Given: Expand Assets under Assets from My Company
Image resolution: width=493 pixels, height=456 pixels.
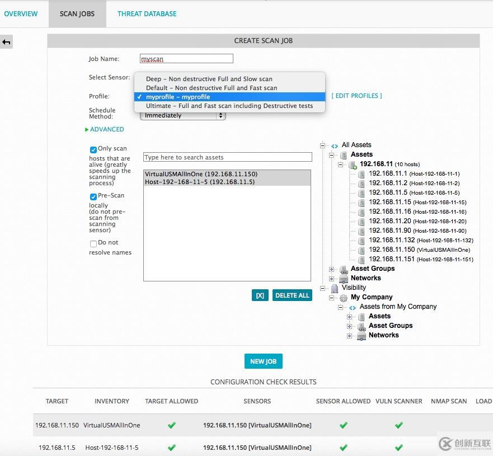Looking at the screenshot, I should pos(349,317).
